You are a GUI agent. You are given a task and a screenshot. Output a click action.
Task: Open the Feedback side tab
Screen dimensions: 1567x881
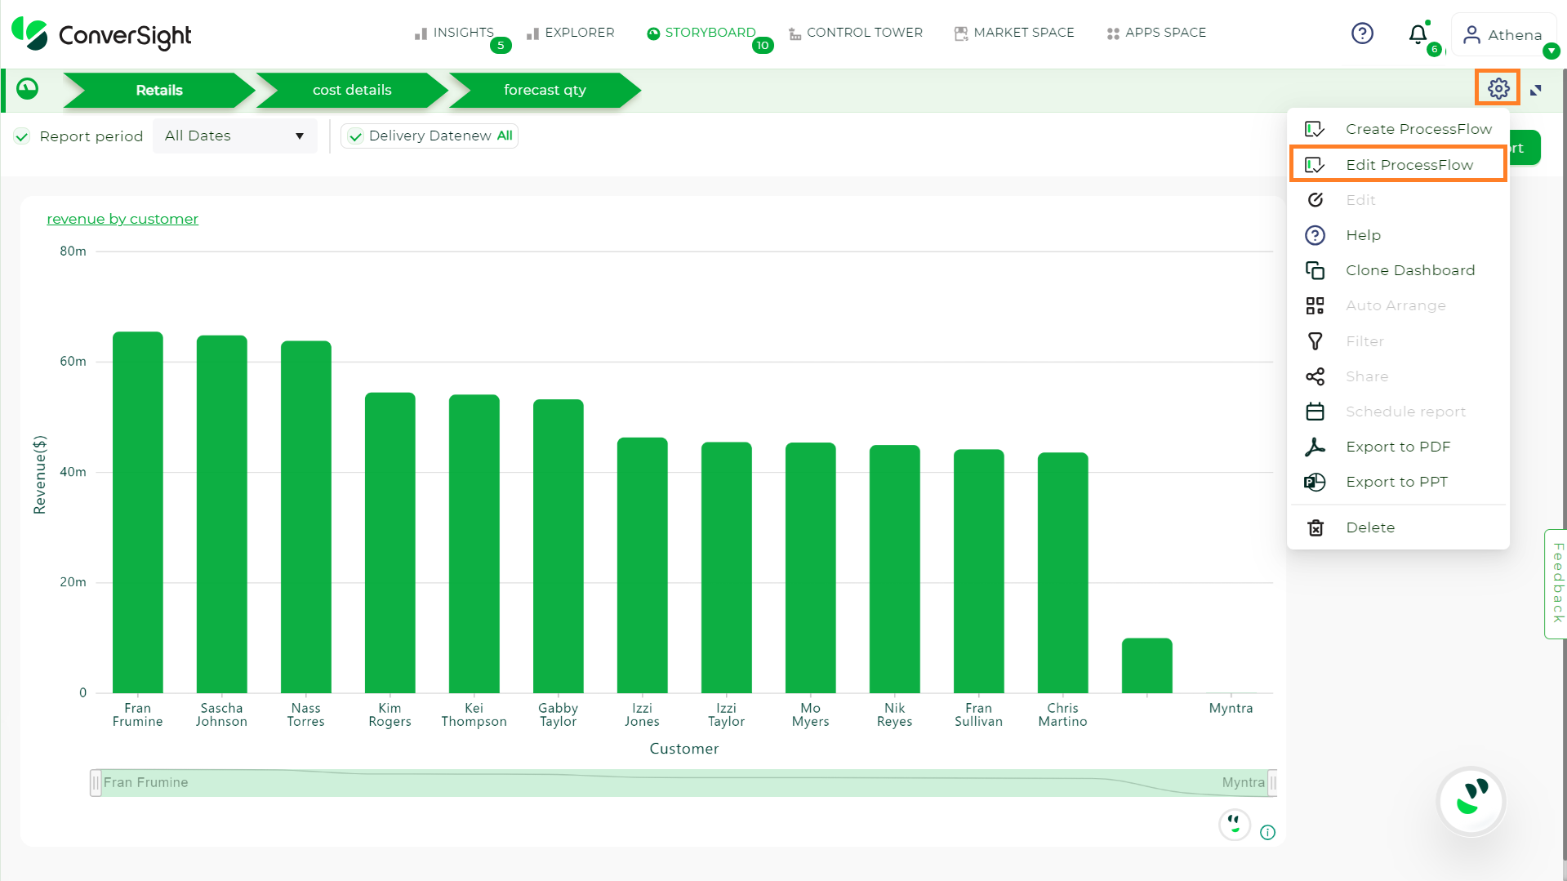[x=1556, y=584]
